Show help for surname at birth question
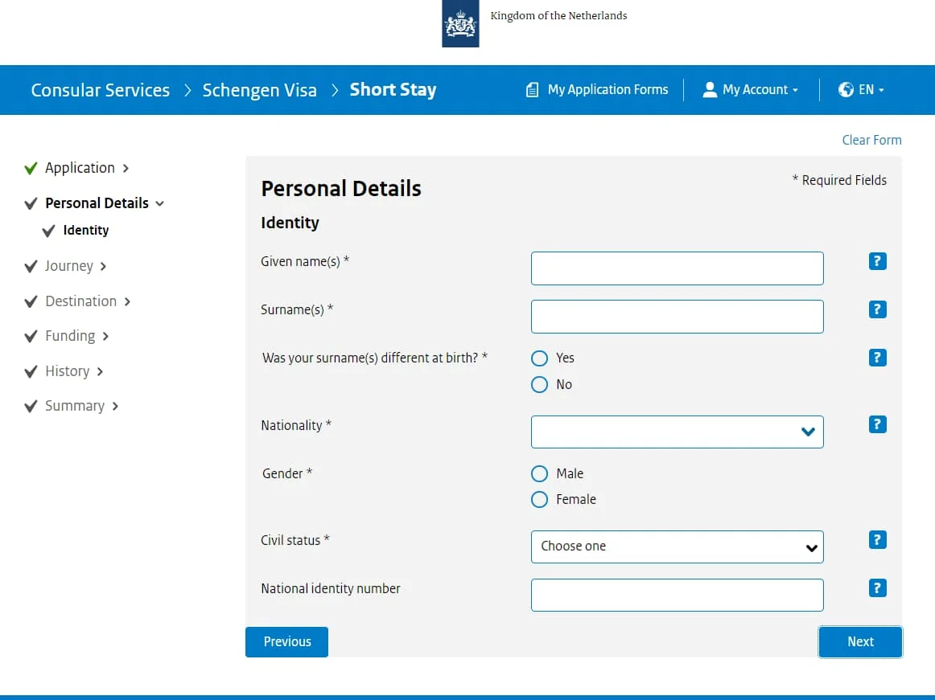Screen dimensions: 935x700 [x=878, y=358]
